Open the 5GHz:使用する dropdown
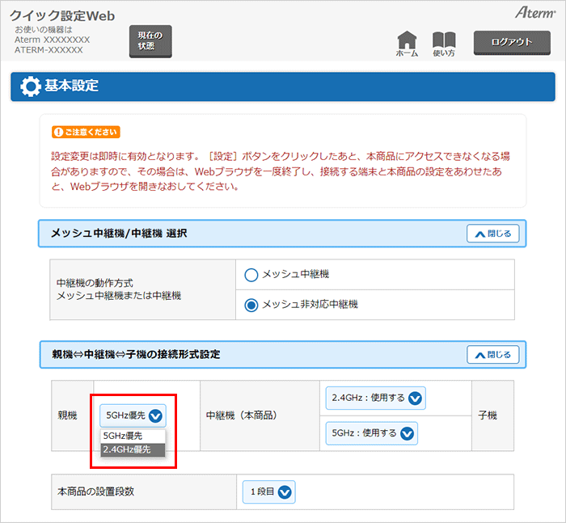566x523 pixels. click(370, 433)
